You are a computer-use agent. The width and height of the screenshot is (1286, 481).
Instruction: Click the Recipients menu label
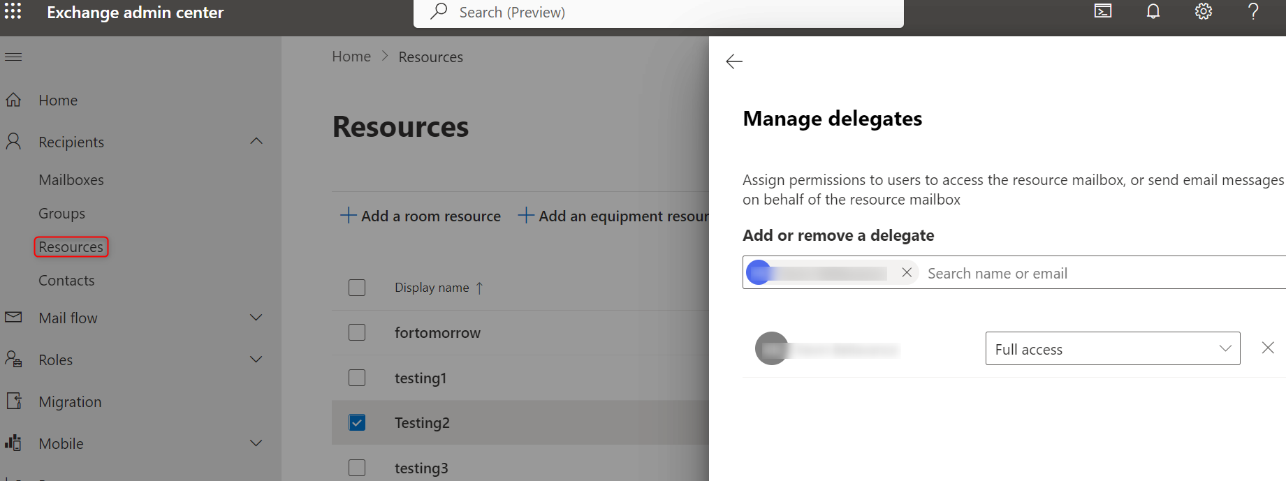(71, 142)
